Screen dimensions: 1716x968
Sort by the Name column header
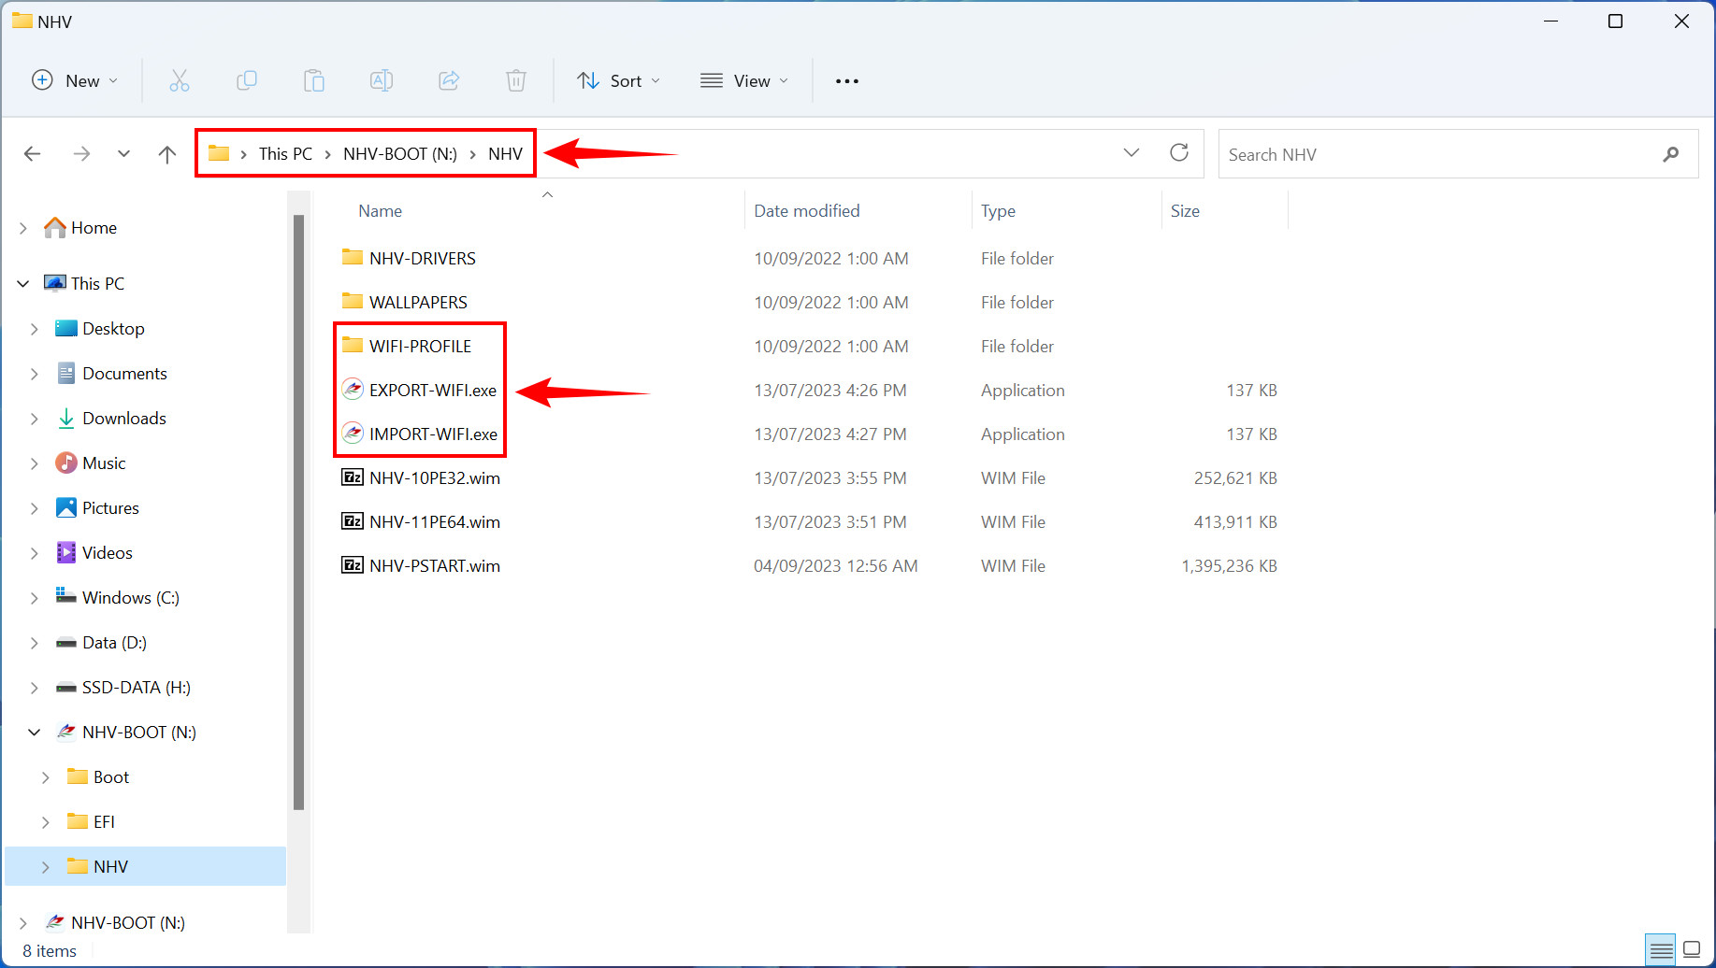380,211
